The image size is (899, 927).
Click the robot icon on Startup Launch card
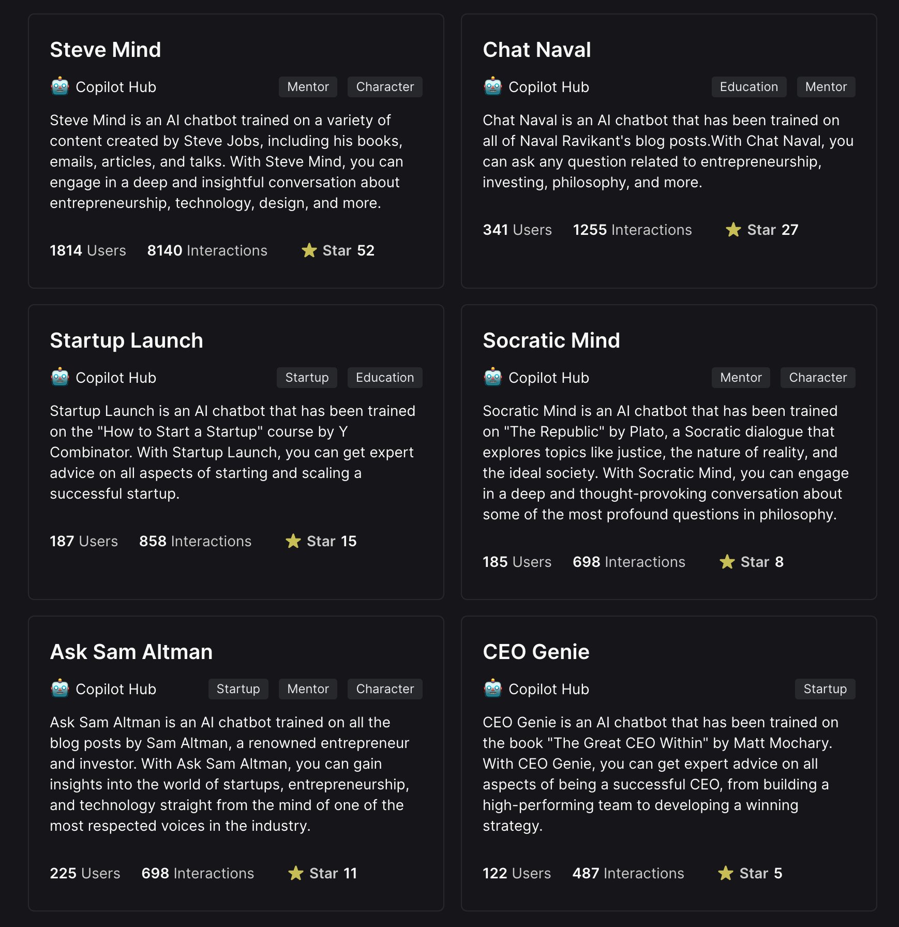pos(60,377)
